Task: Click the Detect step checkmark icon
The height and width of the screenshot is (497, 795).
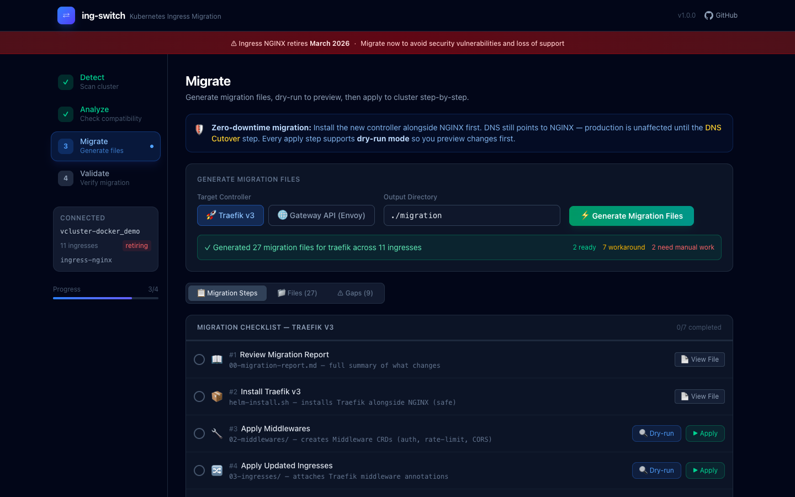Action: (66, 82)
